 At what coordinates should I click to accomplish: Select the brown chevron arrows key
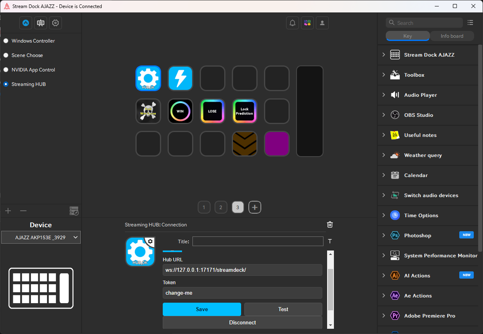[245, 144]
